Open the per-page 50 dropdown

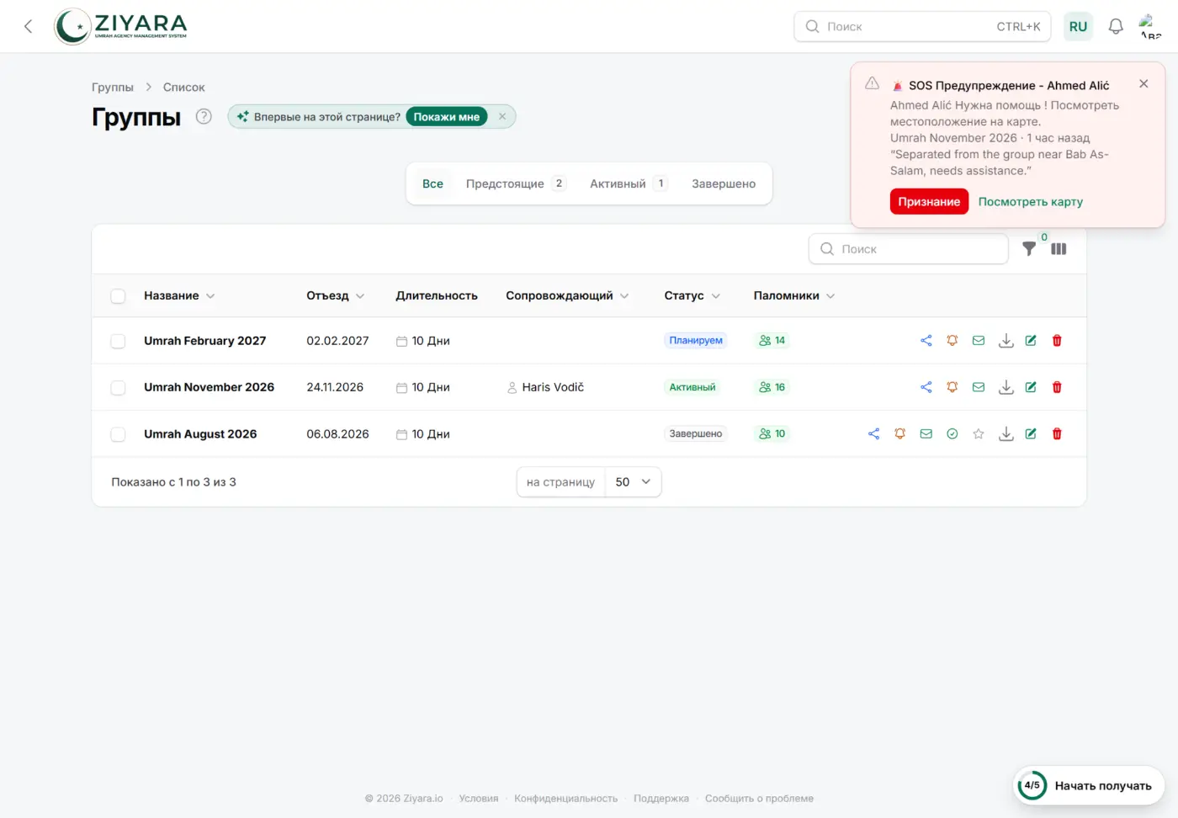[x=634, y=482]
